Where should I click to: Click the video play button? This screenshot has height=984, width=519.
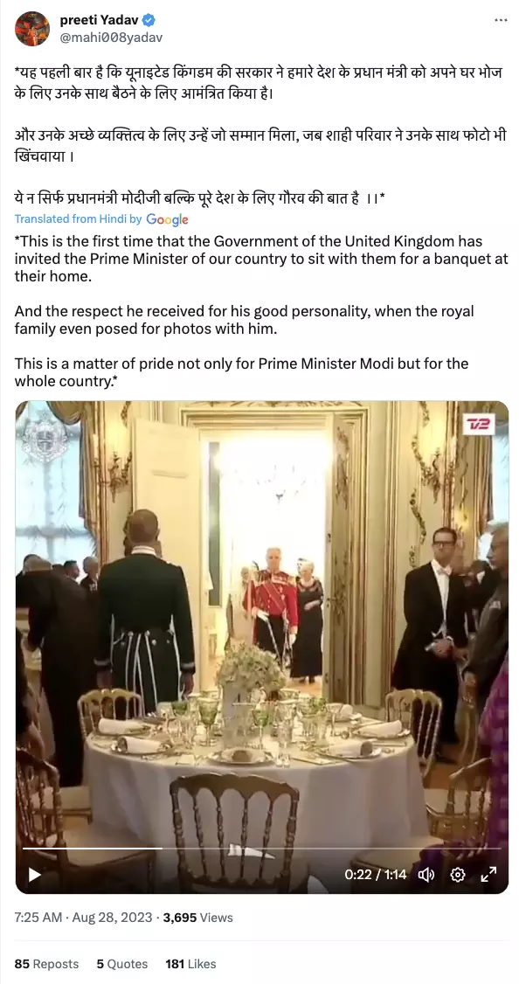pyautogui.click(x=34, y=874)
